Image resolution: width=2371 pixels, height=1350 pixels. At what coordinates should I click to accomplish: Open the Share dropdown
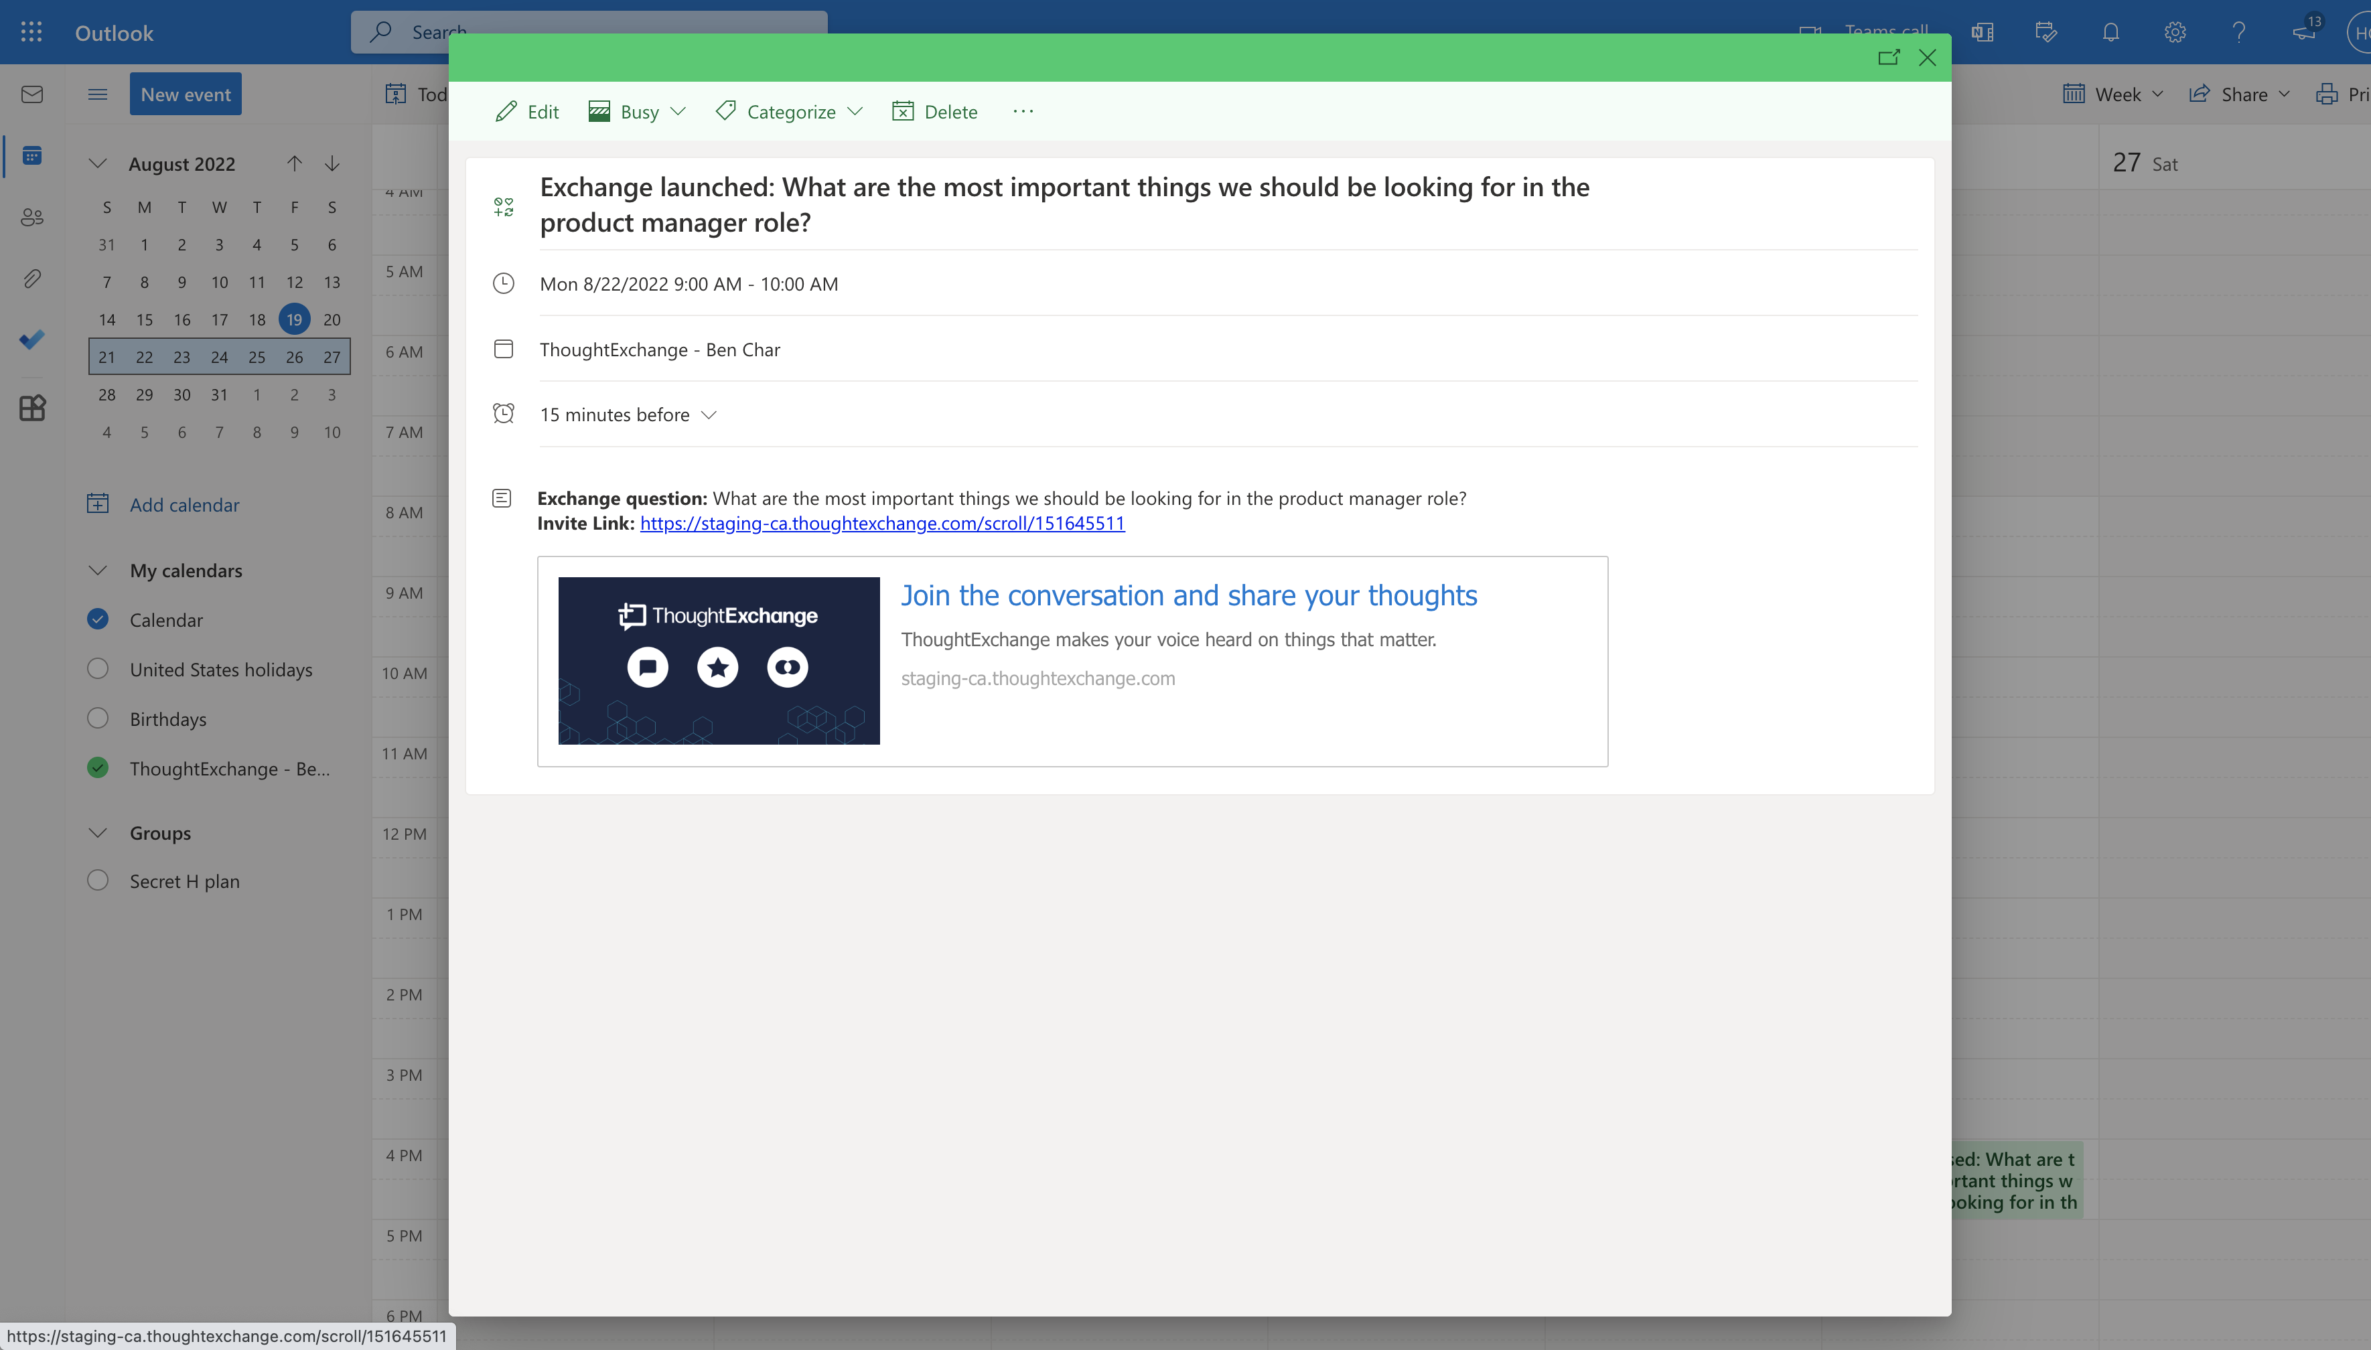coord(2239,94)
